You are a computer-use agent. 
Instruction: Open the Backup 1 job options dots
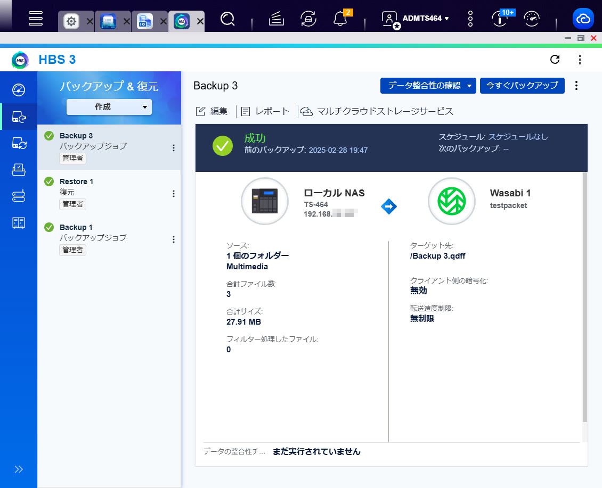pos(174,239)
